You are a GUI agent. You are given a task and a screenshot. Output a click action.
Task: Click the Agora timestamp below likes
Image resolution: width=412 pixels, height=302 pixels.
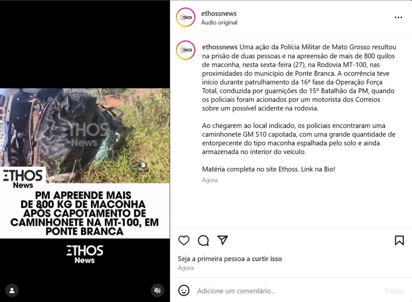186,268
